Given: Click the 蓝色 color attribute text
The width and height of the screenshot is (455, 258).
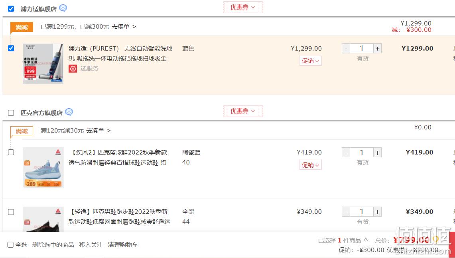Looking at the screenshot, I should (188, 48).
